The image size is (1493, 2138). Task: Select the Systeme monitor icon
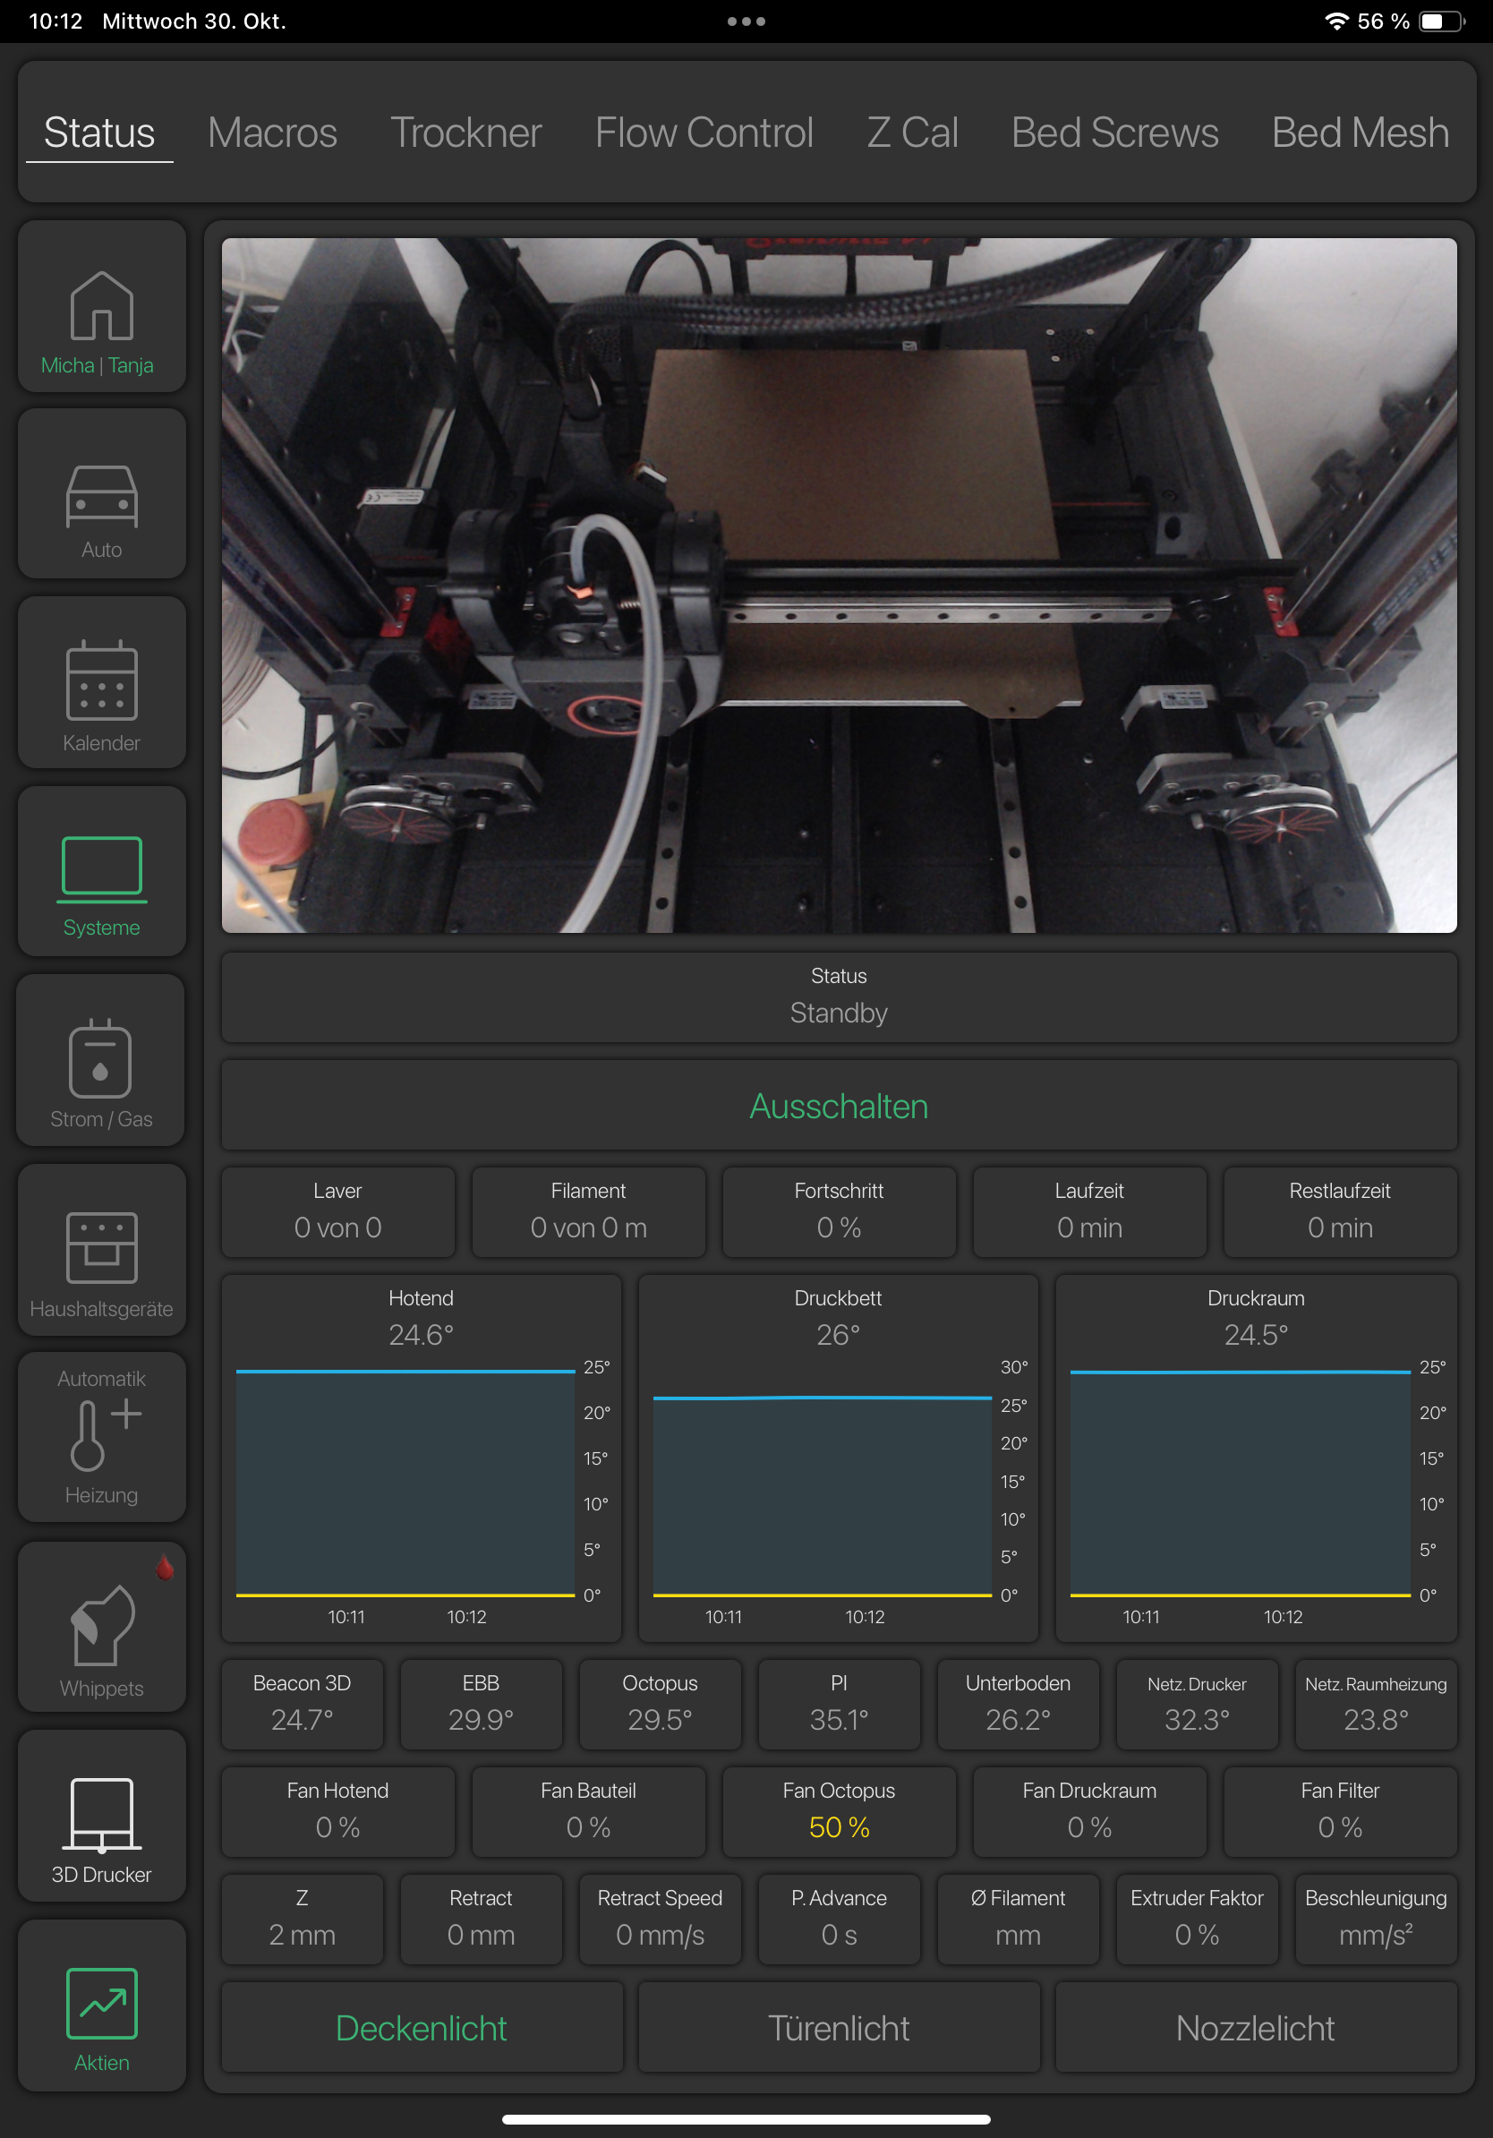[x=101, y=870]
